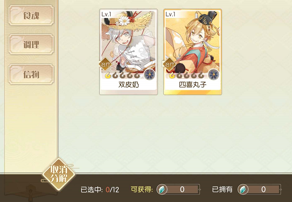Click the 治疗 badge on 双皮奶 card
Screen dimensions: 292x202
click(105, 64)
